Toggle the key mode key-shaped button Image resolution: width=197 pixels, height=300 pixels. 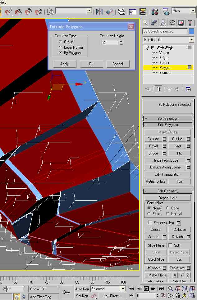point(66,292)
